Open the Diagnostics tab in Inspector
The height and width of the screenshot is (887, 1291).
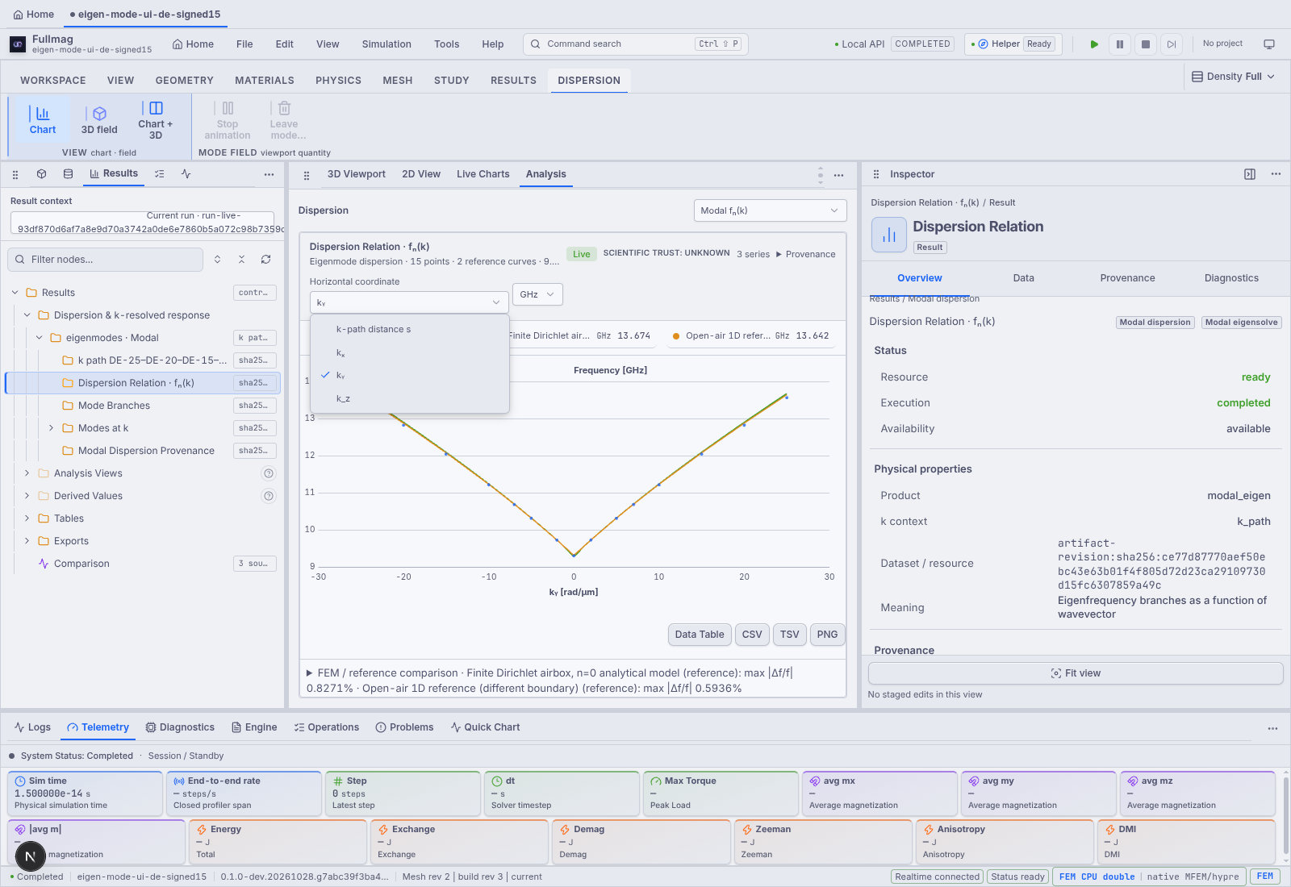pyautogui.click(x=1231, y=278)
